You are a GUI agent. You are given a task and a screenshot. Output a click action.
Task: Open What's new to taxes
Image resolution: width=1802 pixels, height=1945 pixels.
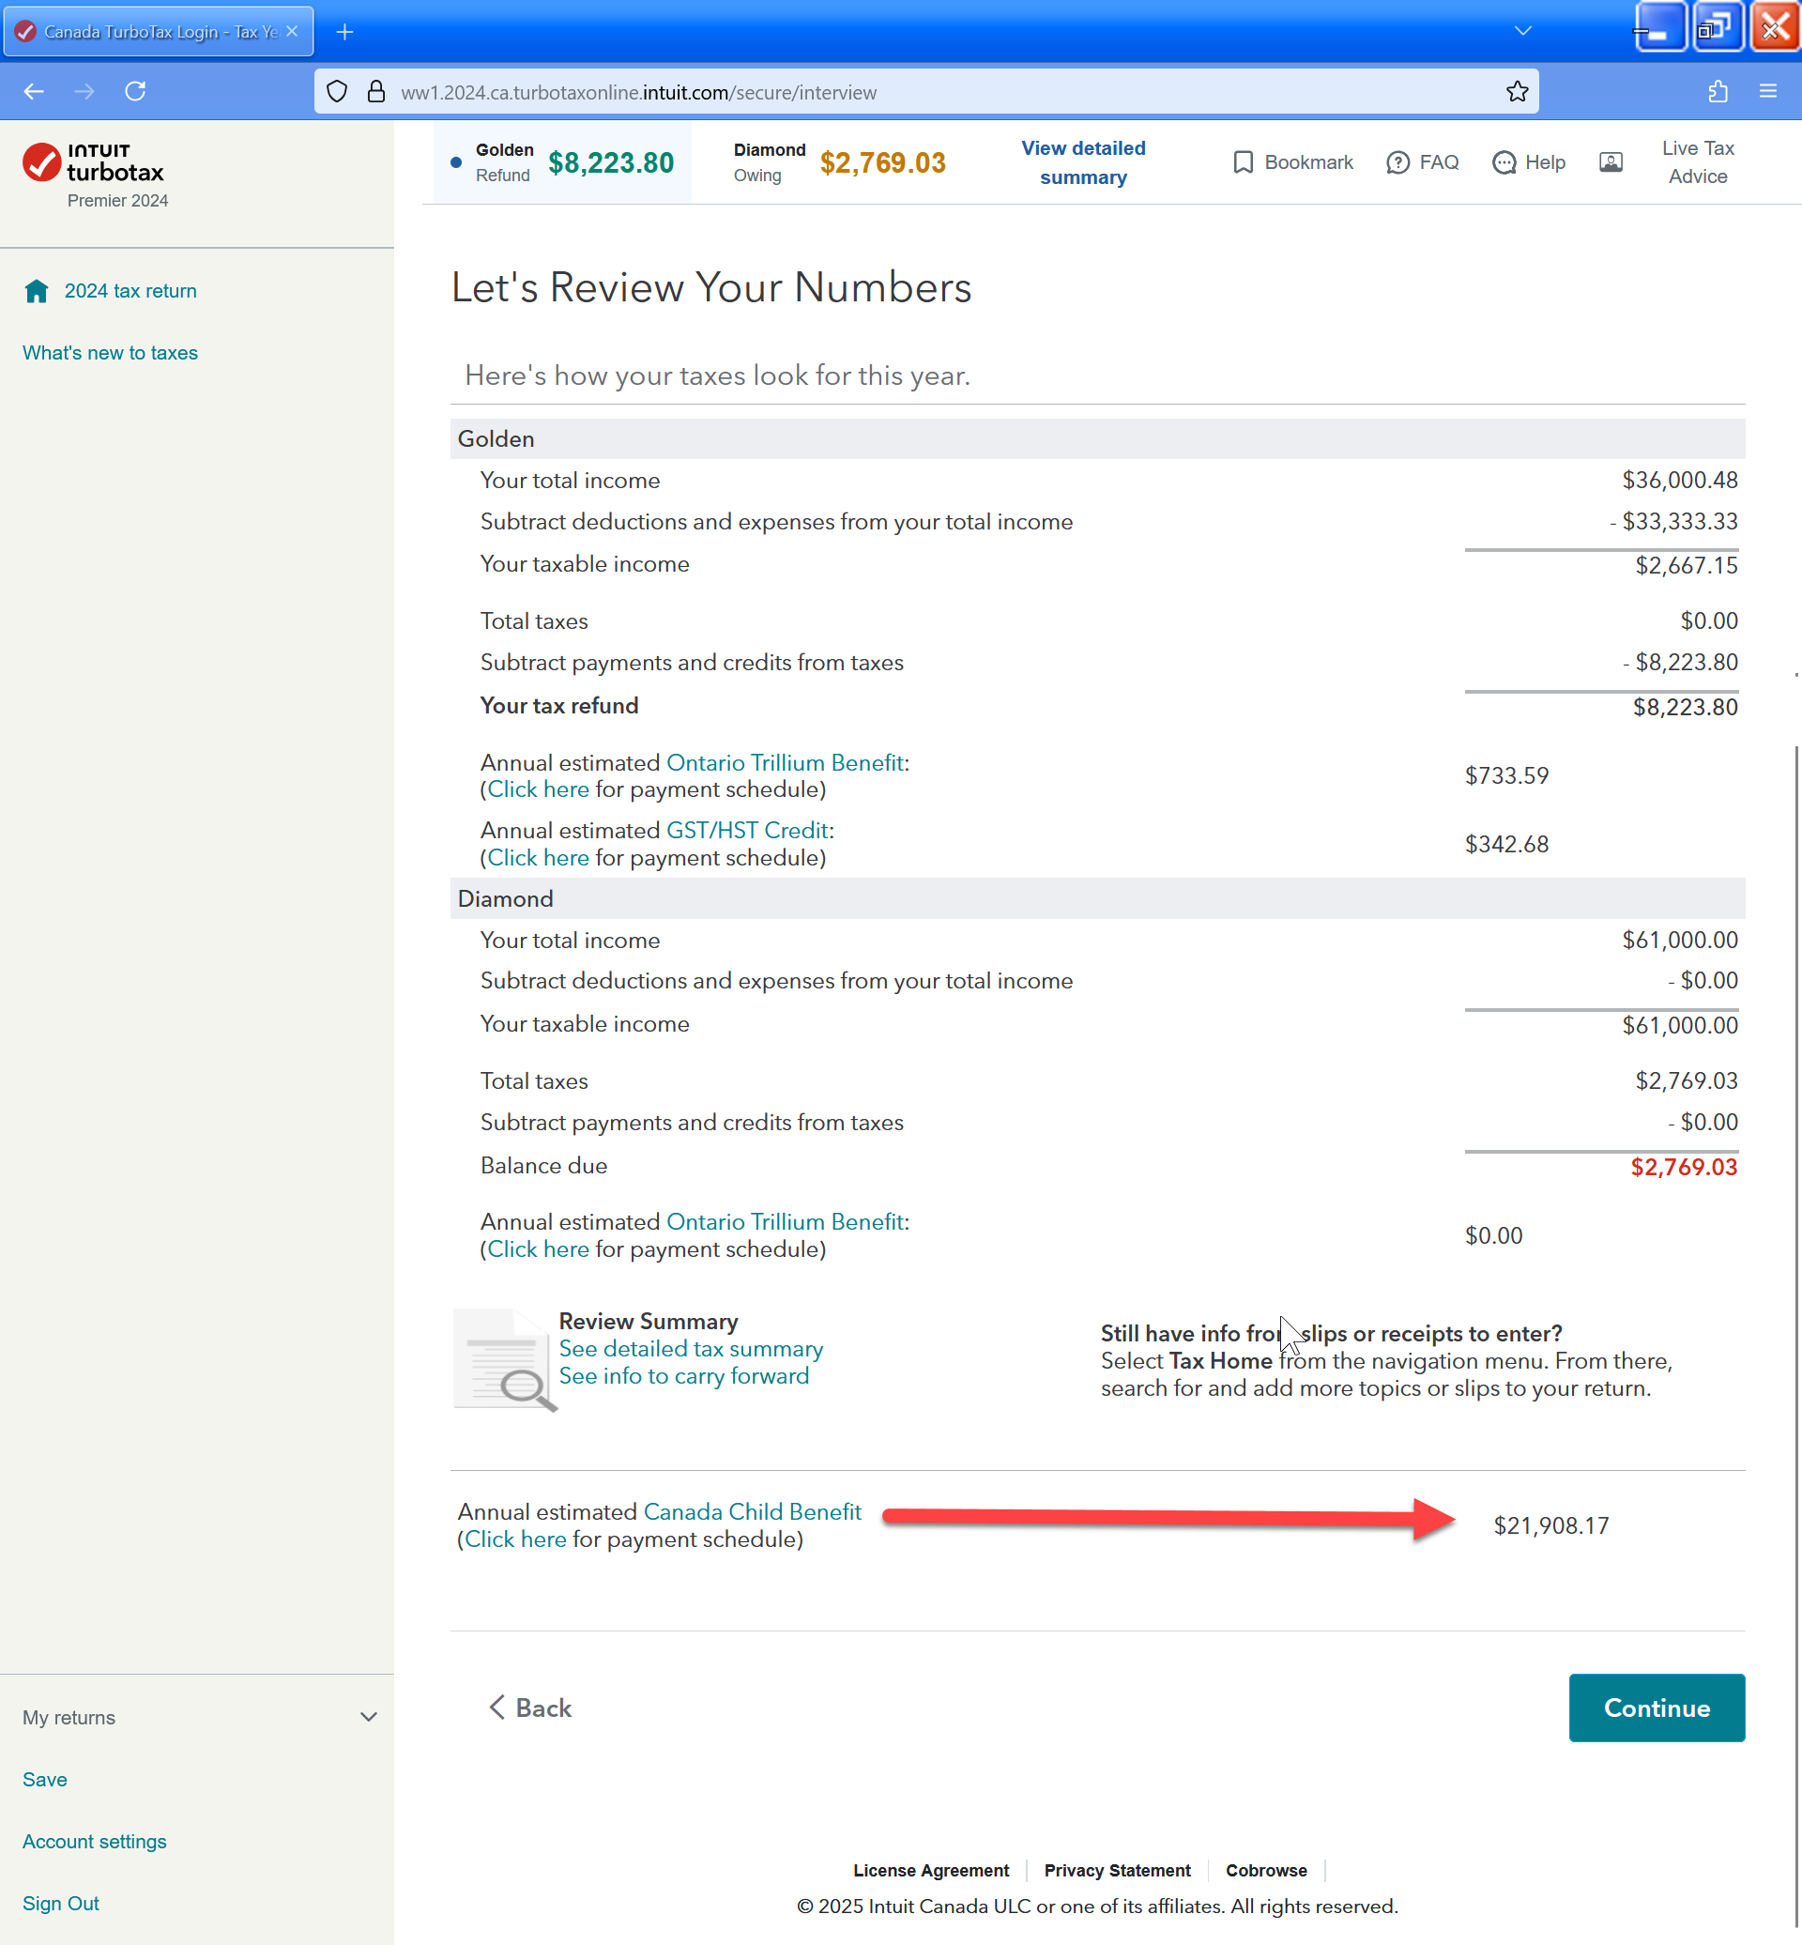click(110, 353)
